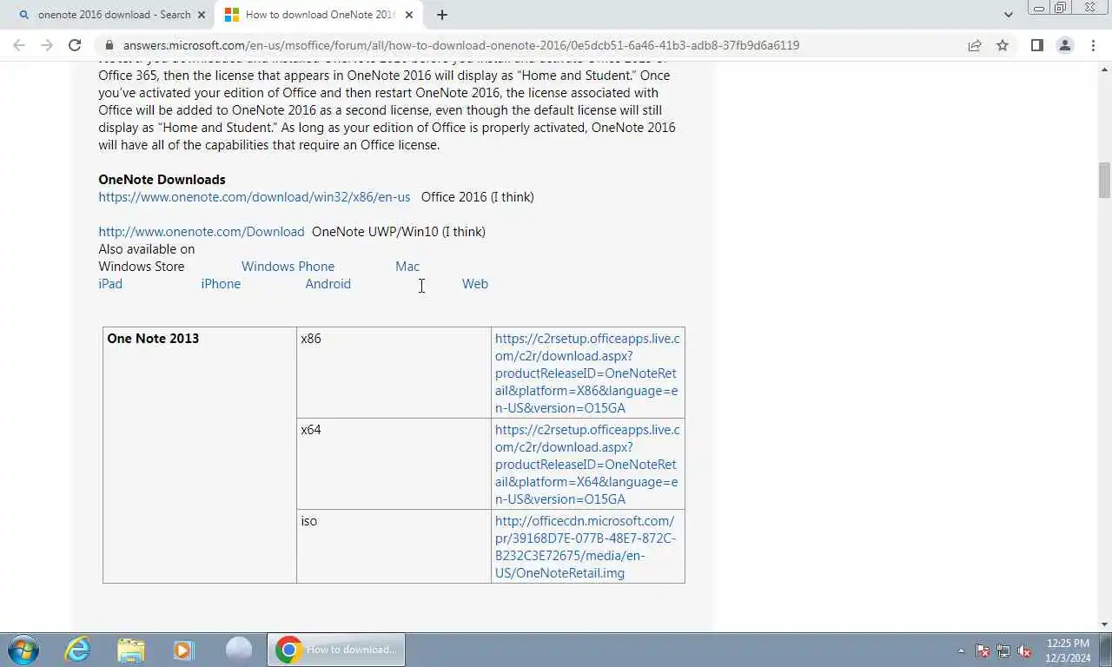Open the onenote.com win32/x86 download link
Image resolution: width=1112 pixels, height=667 pixels.
point(254,197)
